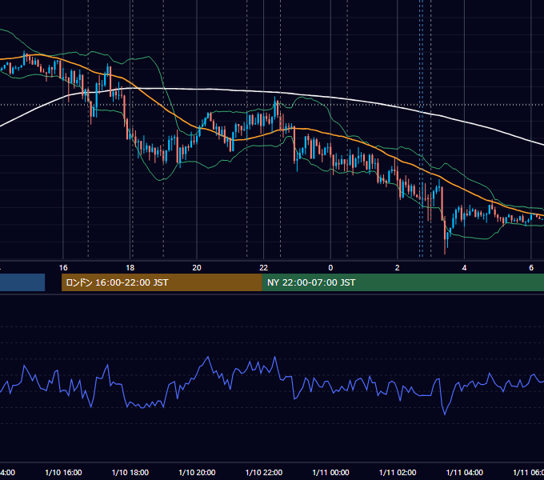This screenshot has width=544, height=480.
Task: Click the hour label 18 on the main chart axis
Action: (130, 268)
